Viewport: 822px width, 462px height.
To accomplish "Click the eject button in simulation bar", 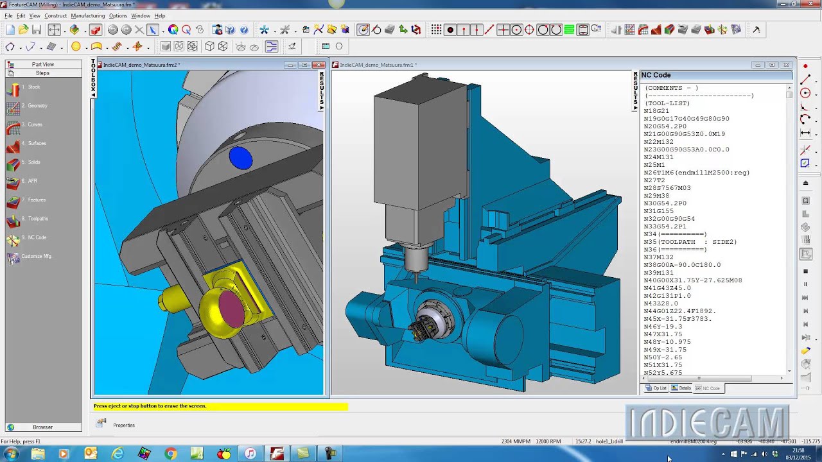I will 805,183.
